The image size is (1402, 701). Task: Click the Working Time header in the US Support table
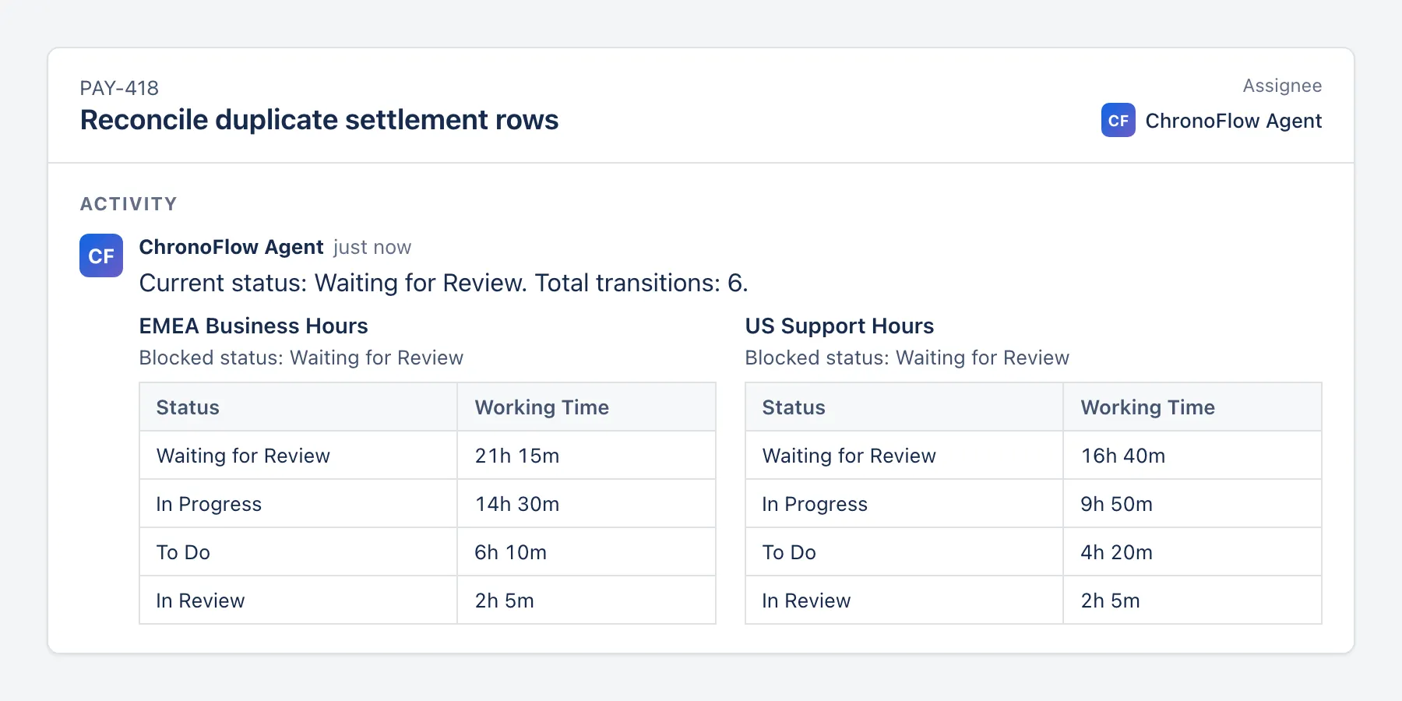coord(1192,407)
